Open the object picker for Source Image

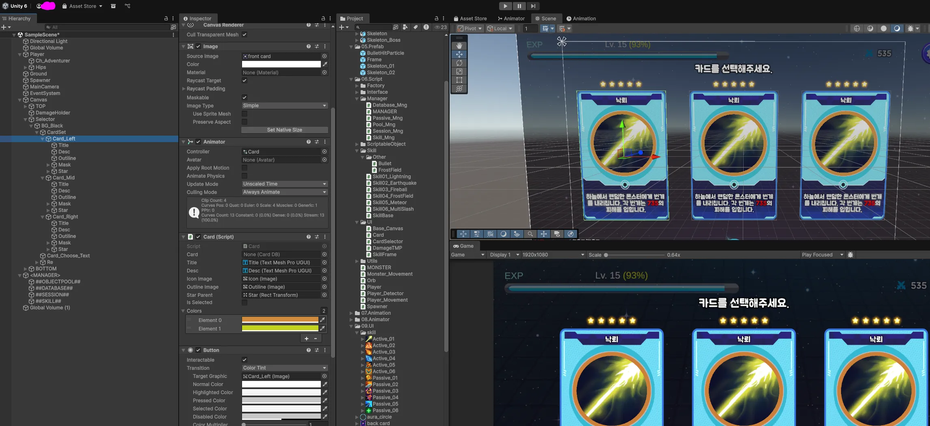point(324,56)
